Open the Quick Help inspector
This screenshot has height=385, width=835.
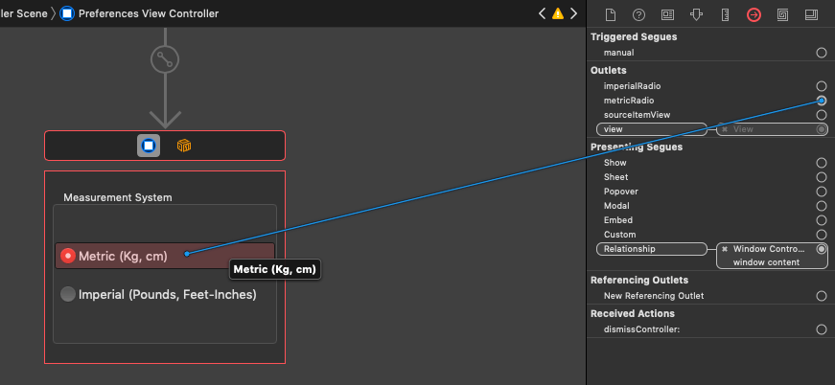639,14
